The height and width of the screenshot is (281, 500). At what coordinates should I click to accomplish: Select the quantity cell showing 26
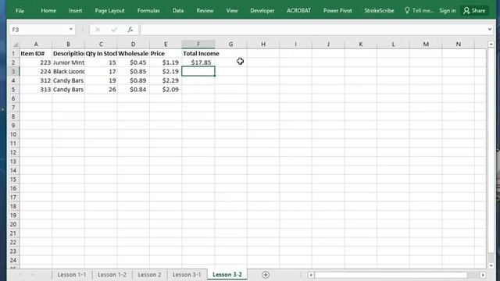click(x=101, y=90)
